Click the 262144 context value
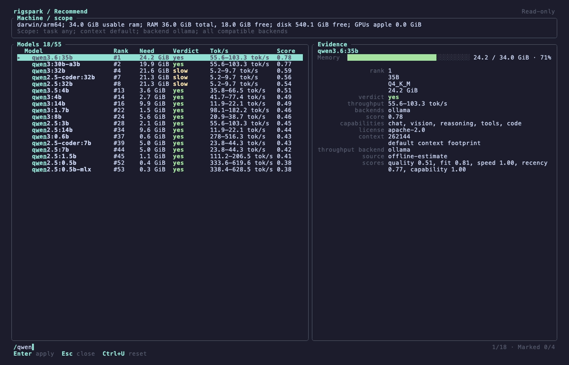Image resolution: width=569 pixels, height=365 pixels. pyautogui.click(x=399, y=136)
